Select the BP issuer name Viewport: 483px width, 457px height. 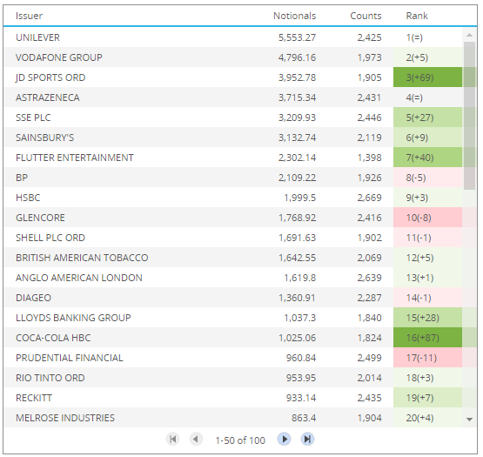click(22, 178)
